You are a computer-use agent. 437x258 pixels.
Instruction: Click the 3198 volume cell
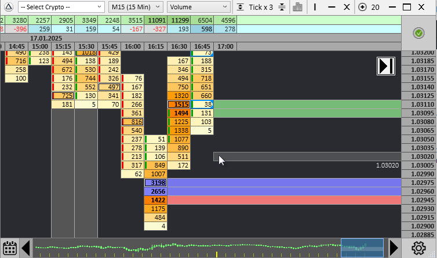click(155, 183)
